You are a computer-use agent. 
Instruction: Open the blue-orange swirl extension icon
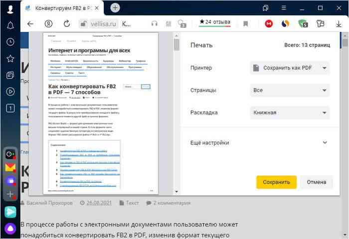(285, 23)
